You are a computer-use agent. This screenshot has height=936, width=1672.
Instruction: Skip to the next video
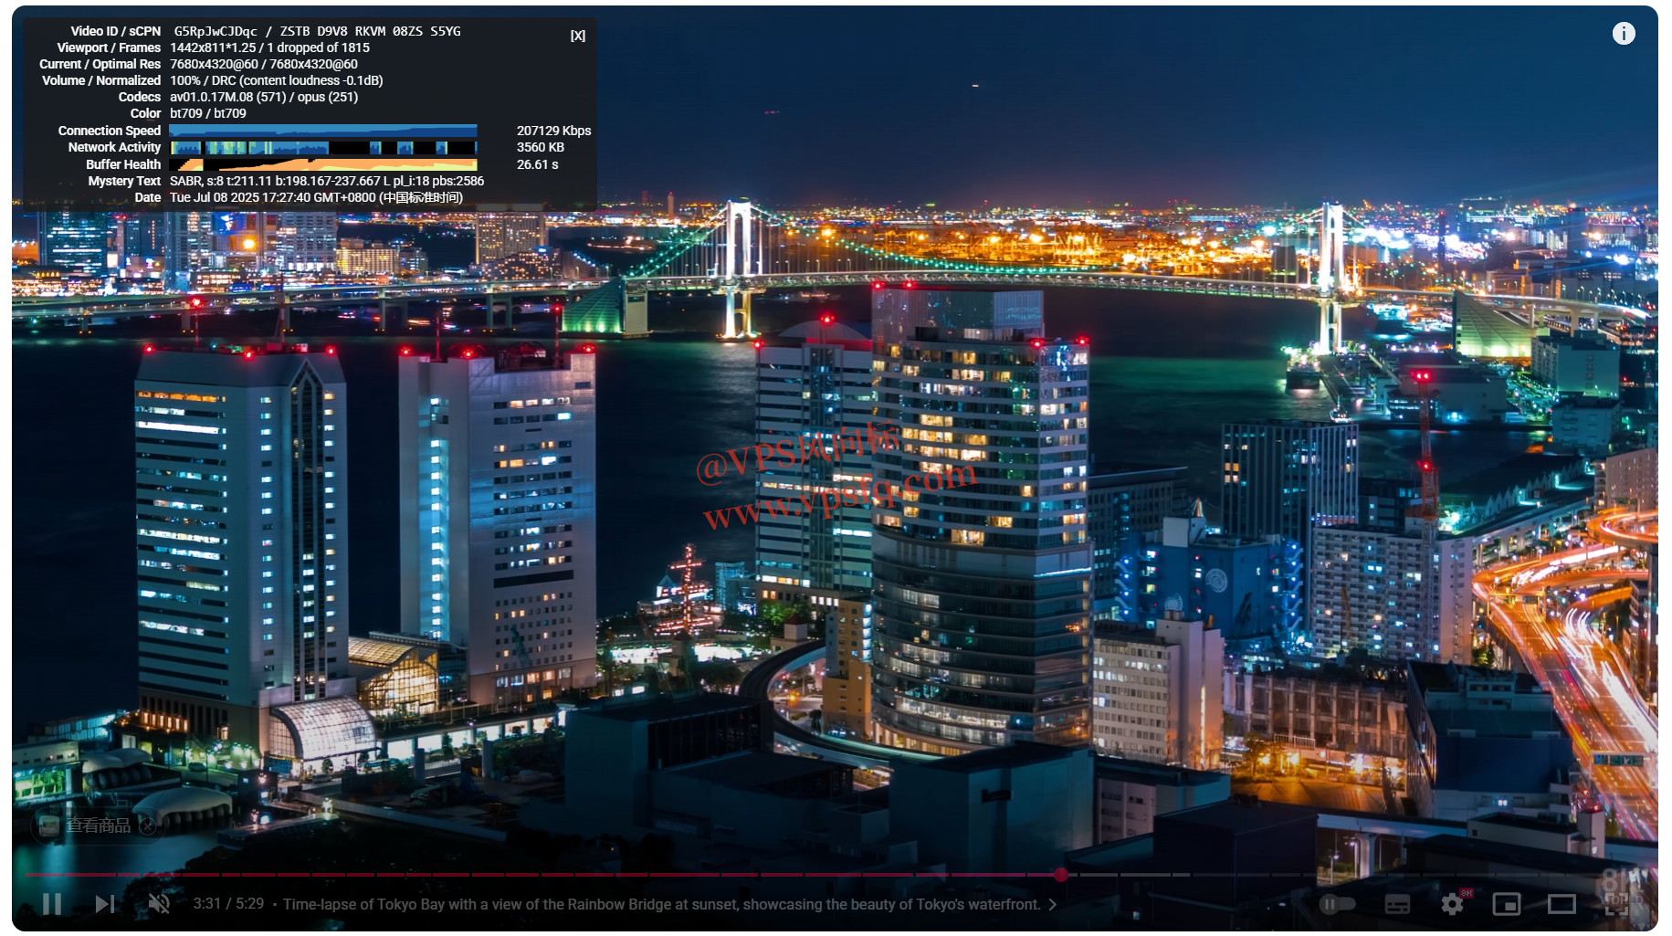[x=105, y=904]
